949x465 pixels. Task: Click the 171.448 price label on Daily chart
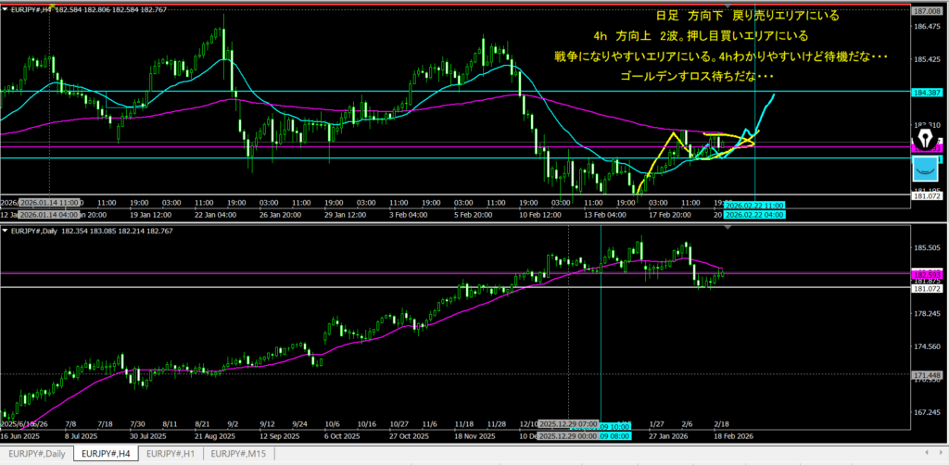point(927,374)
